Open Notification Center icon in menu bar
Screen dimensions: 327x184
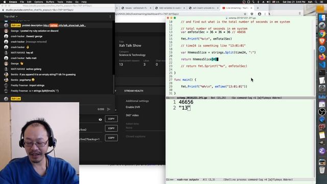[x=322, y=2]
